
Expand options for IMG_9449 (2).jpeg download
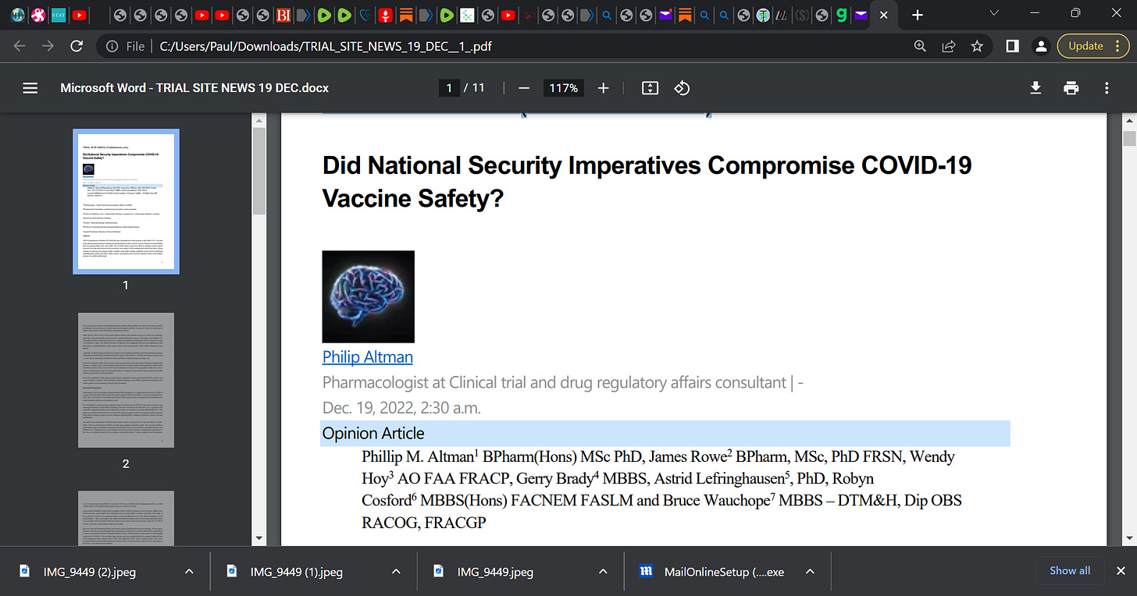pos(189,572)
